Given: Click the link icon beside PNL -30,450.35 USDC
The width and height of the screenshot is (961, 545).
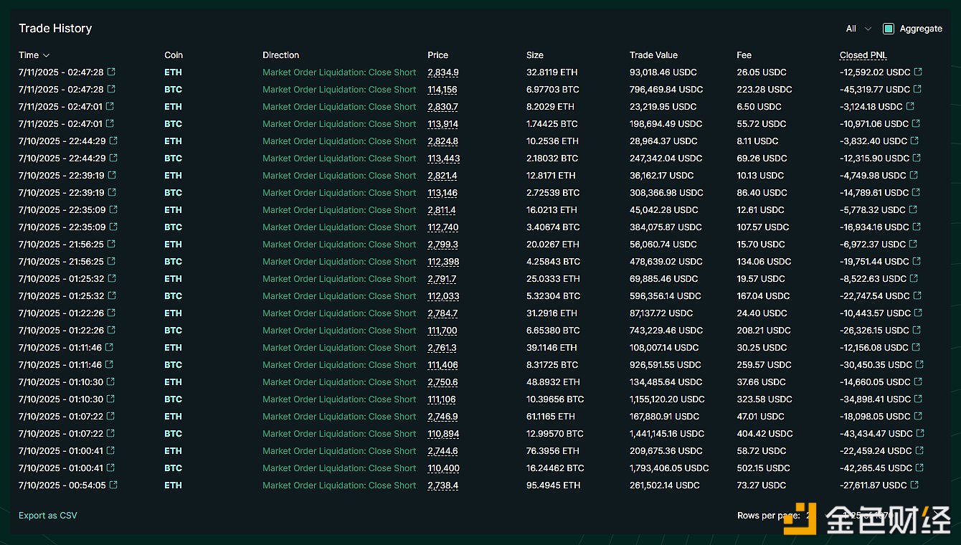Looking at the screenshot, I should pos(919,365).
